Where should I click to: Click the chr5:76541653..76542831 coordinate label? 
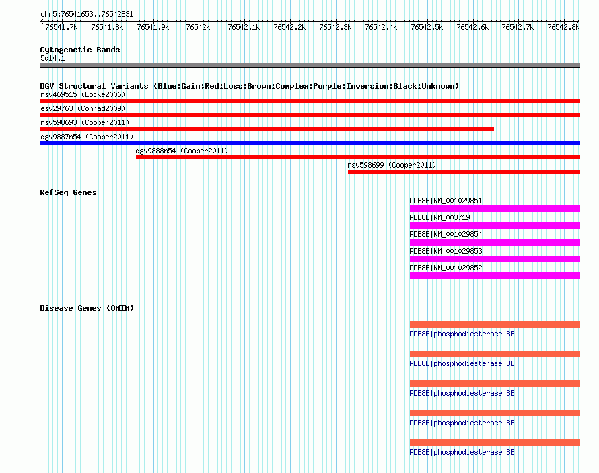tap(87, 15)
